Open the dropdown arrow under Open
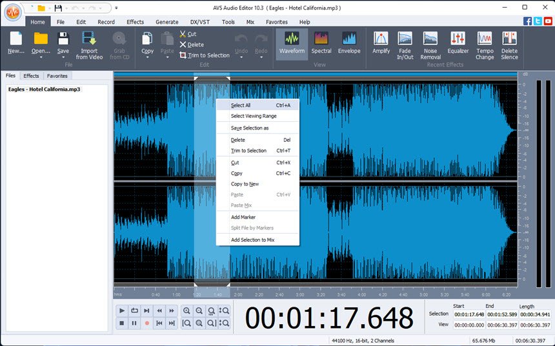Screen dimensions: 555x346 [41, 57]
